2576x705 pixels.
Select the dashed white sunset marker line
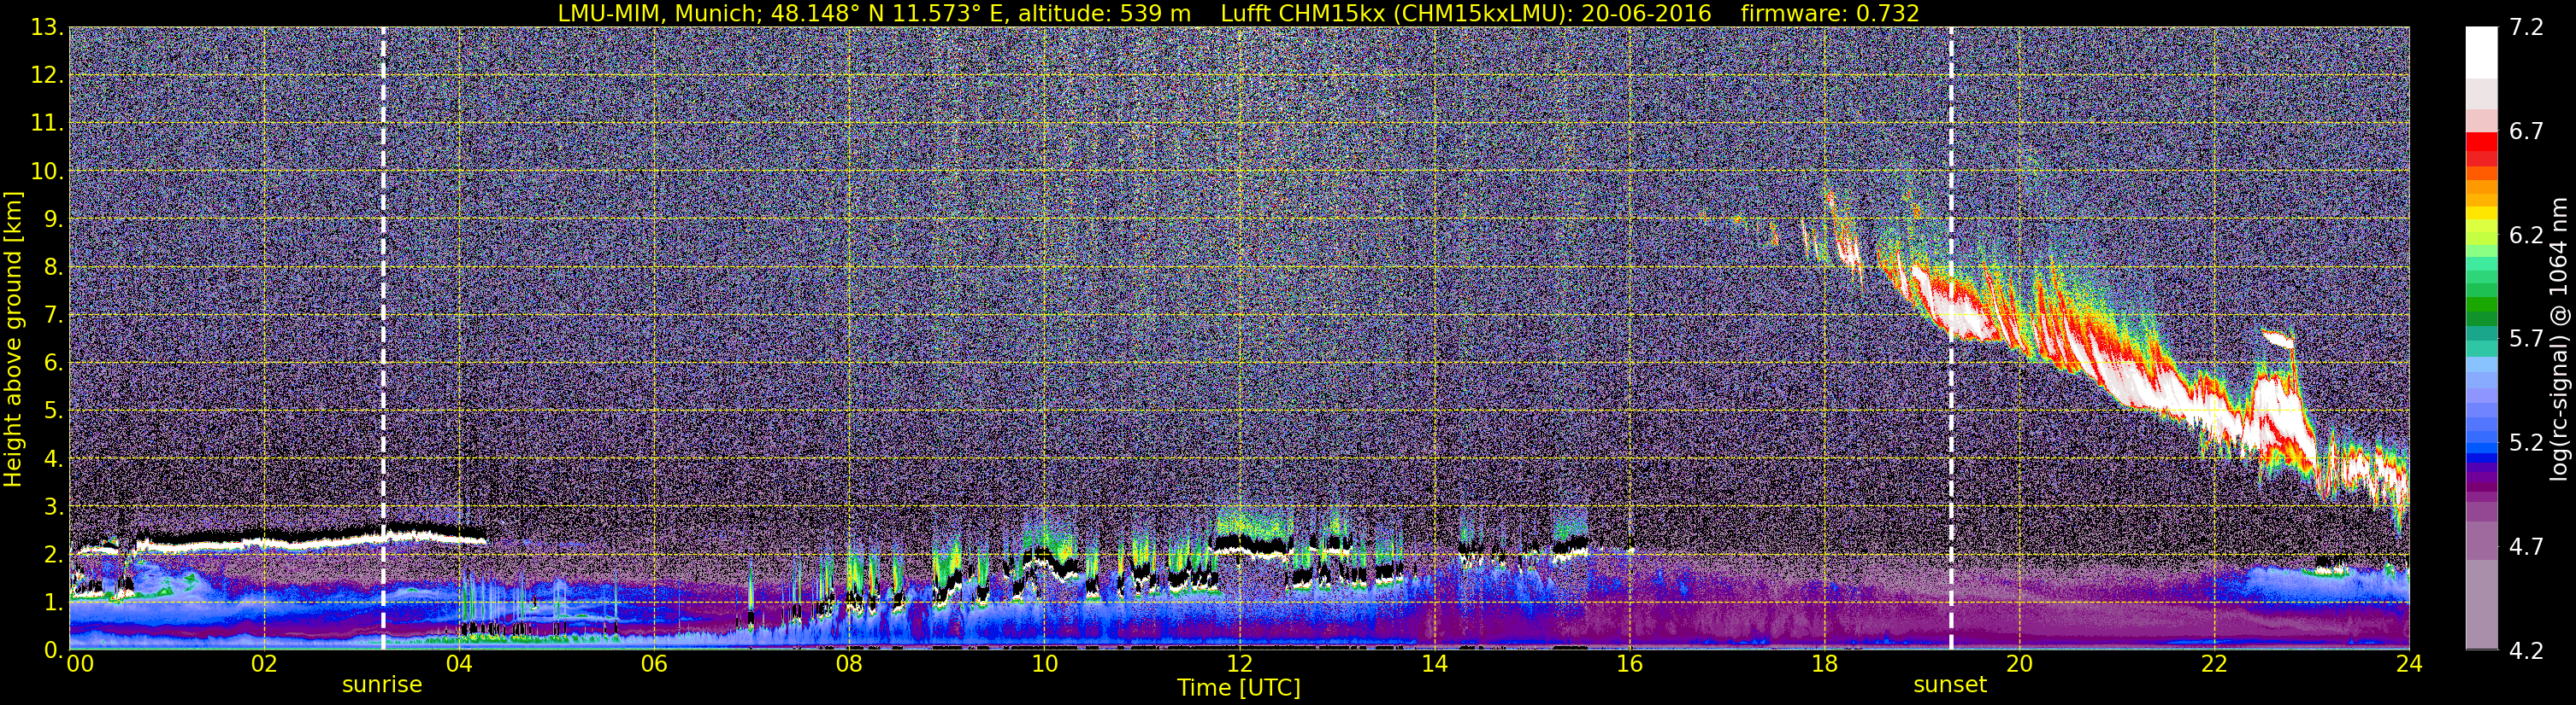pyautogui.click(x=1951, y=339)
